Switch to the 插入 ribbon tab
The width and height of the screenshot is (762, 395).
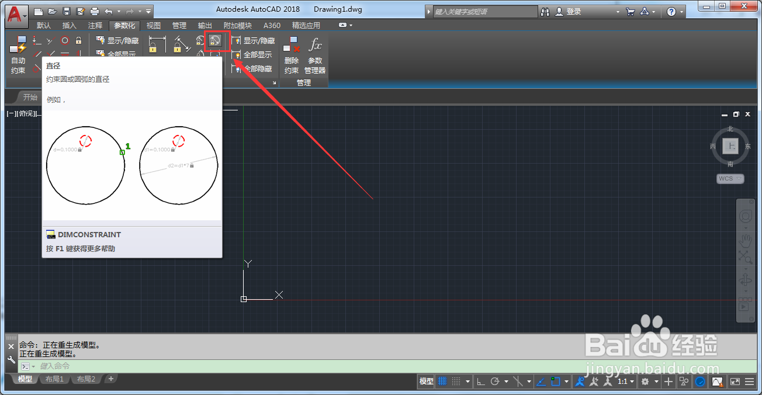[x=70, y=25]
